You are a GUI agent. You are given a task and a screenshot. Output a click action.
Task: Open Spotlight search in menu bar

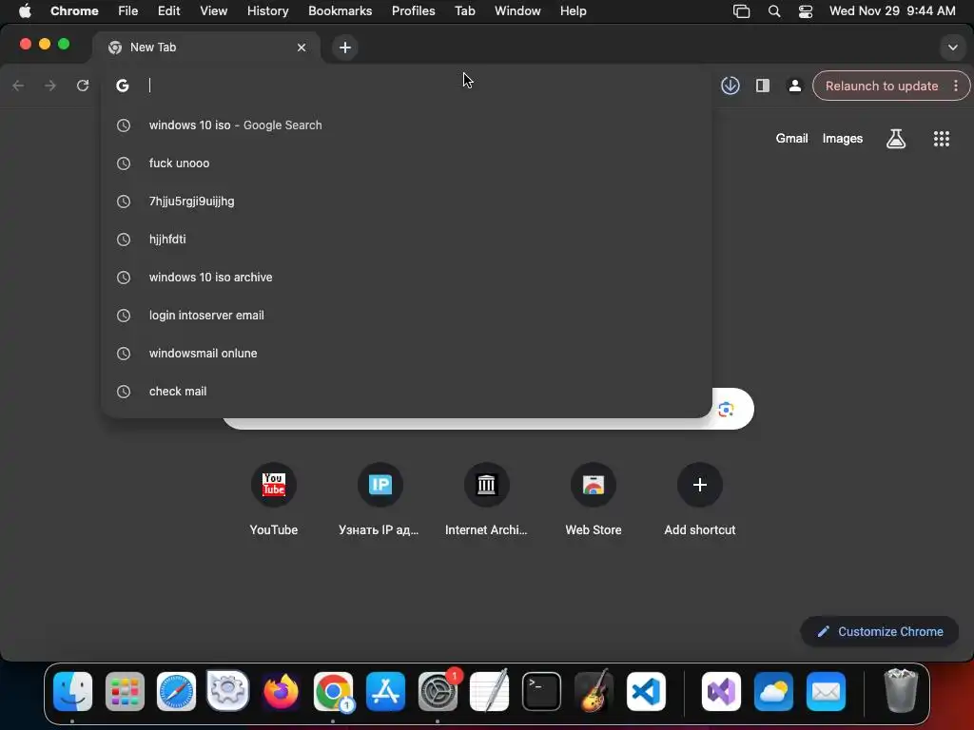[x=774, y=11]
